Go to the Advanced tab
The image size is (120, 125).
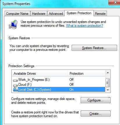pos(56,14)
